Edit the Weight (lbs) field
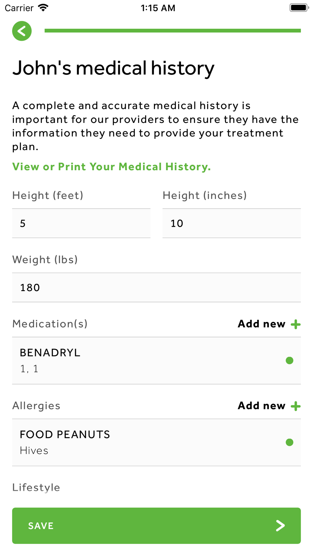Screen dimensions: 313x556 click(x=156, y=287)
